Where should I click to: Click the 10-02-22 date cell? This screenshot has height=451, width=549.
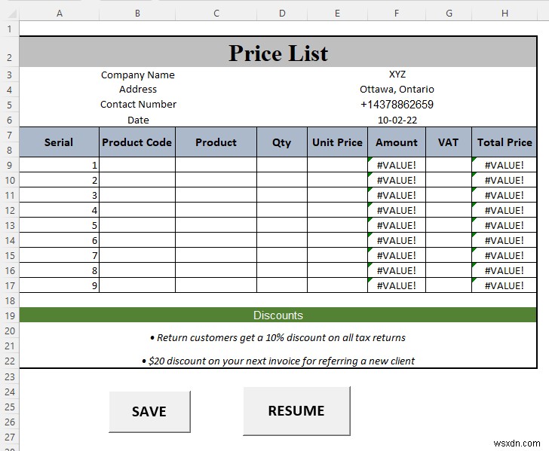click(x=397, y=120)
